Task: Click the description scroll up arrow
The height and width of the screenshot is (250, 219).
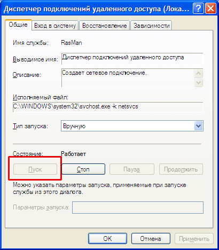Action: click(x=198, y=73)
